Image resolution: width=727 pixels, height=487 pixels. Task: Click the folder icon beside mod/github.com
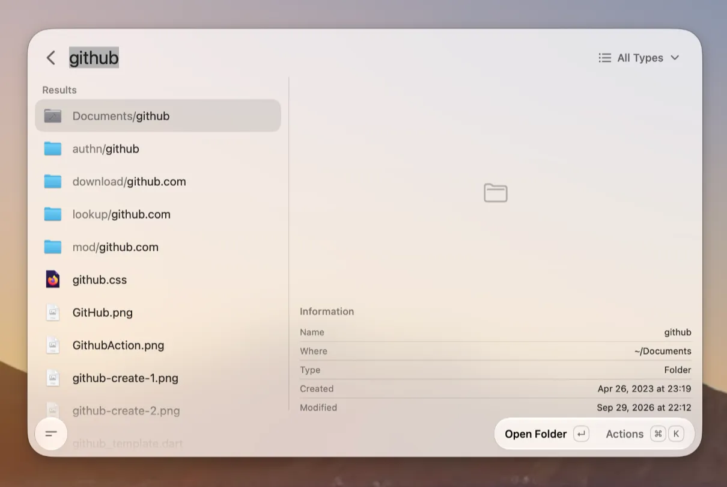pos(53,247)
